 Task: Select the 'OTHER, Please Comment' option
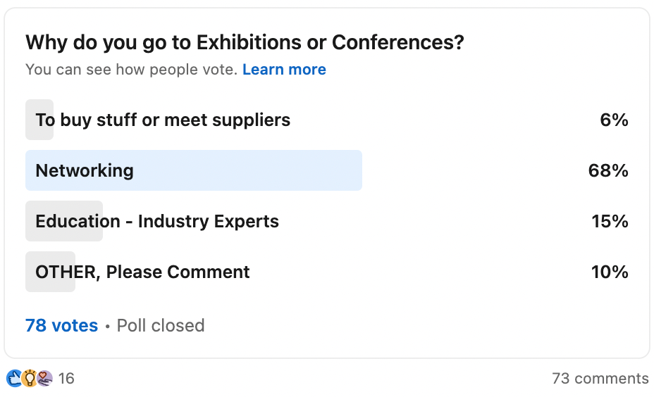click(142, 272)
